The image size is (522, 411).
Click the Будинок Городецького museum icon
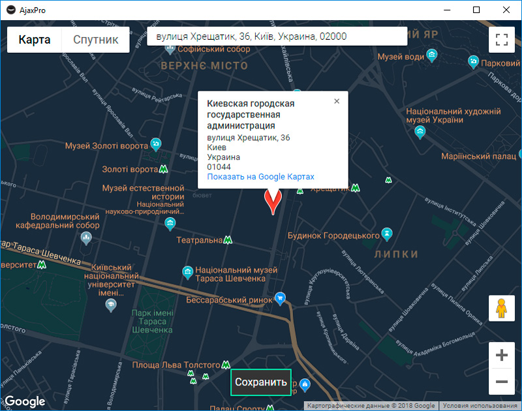[388, 234]
